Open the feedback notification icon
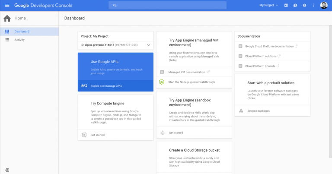 [295, 5]
